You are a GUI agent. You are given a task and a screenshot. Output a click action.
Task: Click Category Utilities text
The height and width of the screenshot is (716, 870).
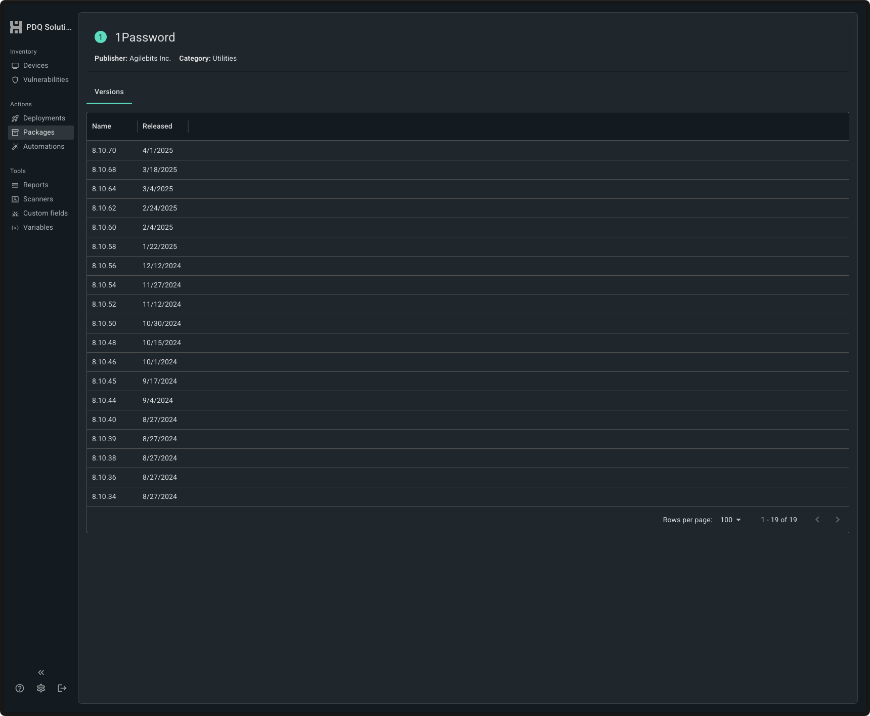[x=208, y=59]
